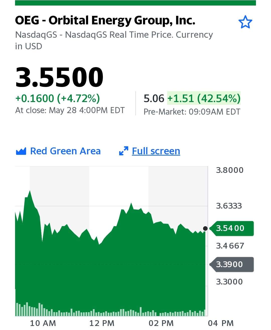Click the 02 PM time axis label
This screenshot has width=271, height=330.
coord(161,323)
